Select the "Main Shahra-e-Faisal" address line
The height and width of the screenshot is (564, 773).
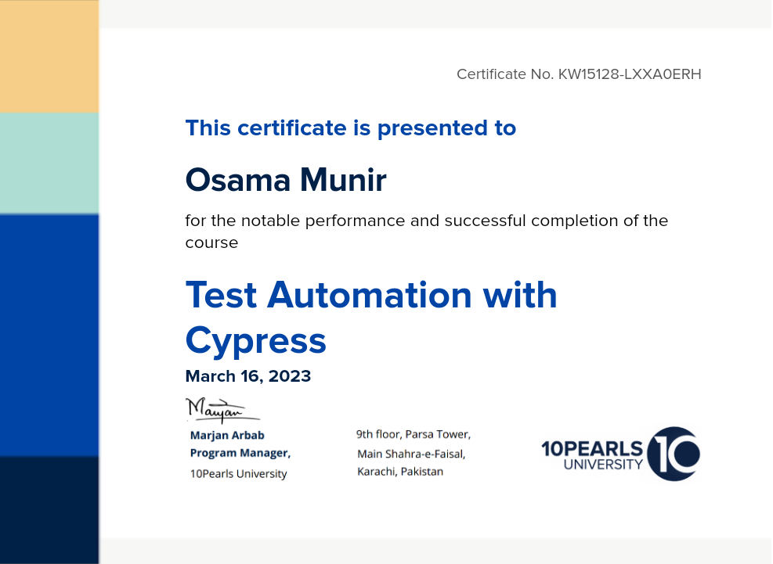(411, 454)
